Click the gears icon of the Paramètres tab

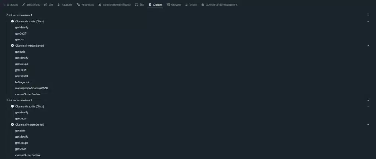click(x=78, y=5)
